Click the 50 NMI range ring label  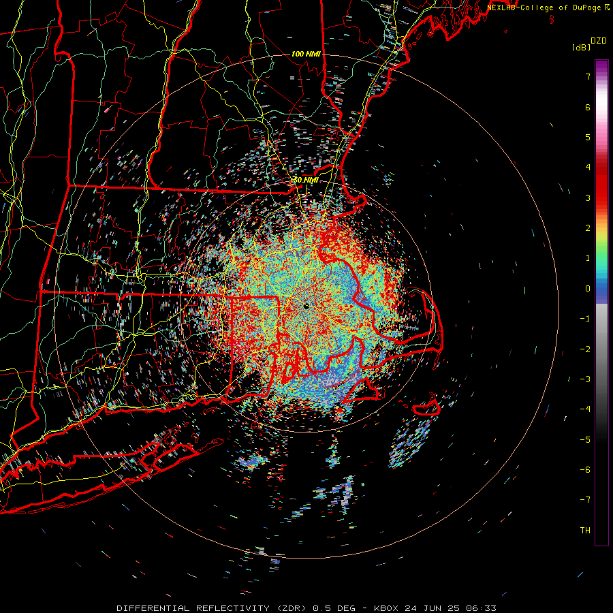pos(306,180)
